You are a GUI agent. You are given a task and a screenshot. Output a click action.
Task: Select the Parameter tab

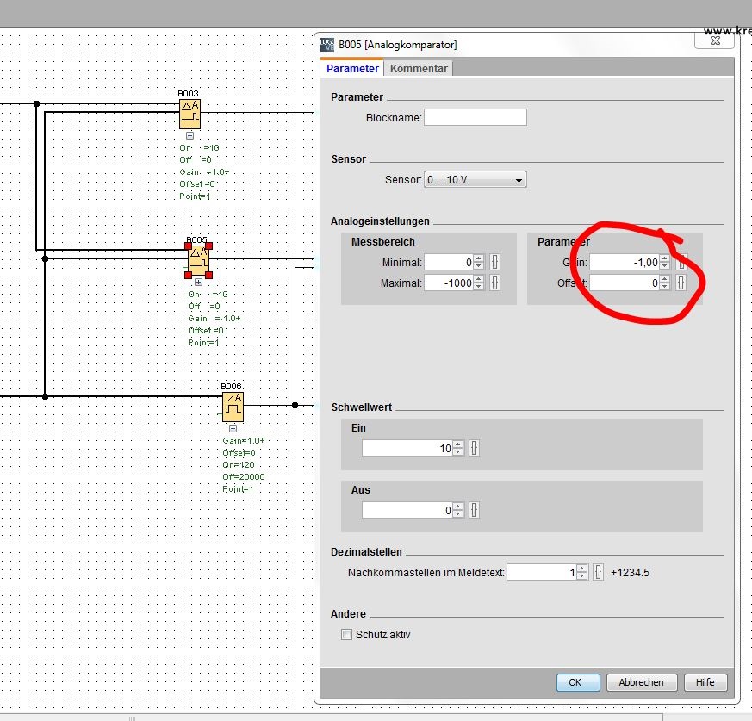point(352,69)
